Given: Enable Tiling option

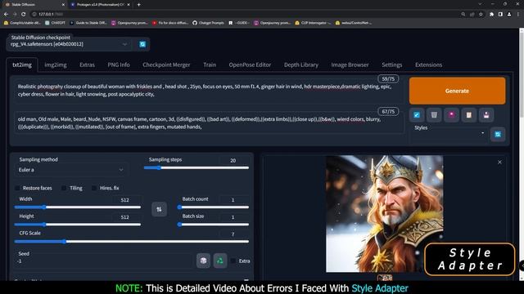Looking at the screenshot, I should pyautogui.click(x=64, y=188).
